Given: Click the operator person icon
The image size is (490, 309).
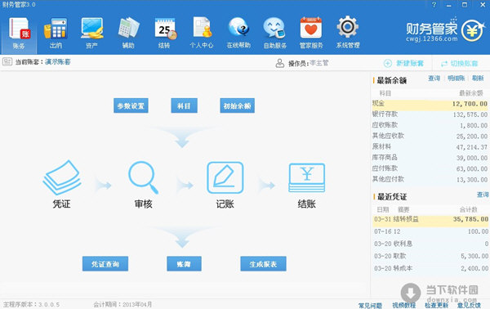Looking at the screenshot, I should point(279,63).
